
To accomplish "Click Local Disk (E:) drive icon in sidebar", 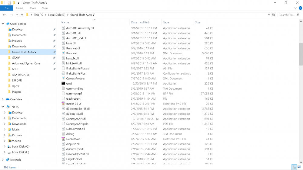I will click(x=9, y=152).
